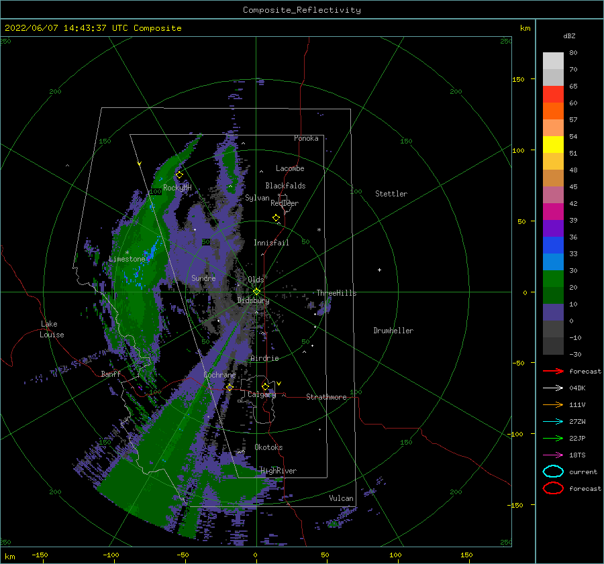
Task: Click the yellow diamond marker beside RockyMH
Action: [x=179, y=175]
